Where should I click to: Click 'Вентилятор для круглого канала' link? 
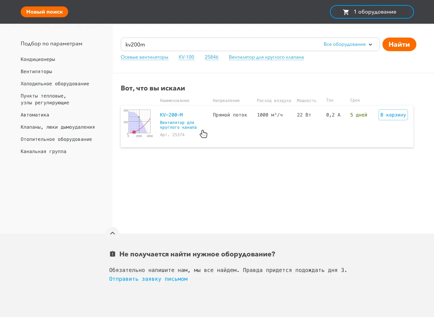pyautogui.click(x=178, y=125)
